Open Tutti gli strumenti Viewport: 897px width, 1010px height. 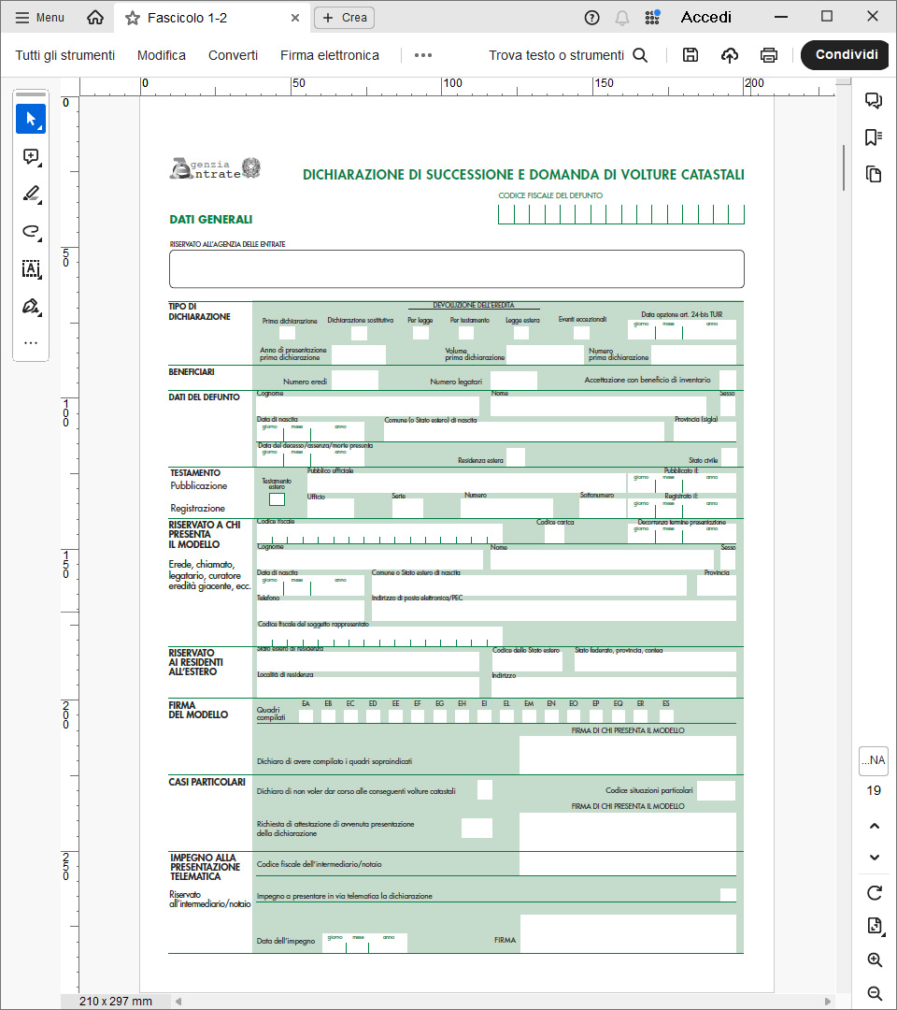tap(65, 55)
